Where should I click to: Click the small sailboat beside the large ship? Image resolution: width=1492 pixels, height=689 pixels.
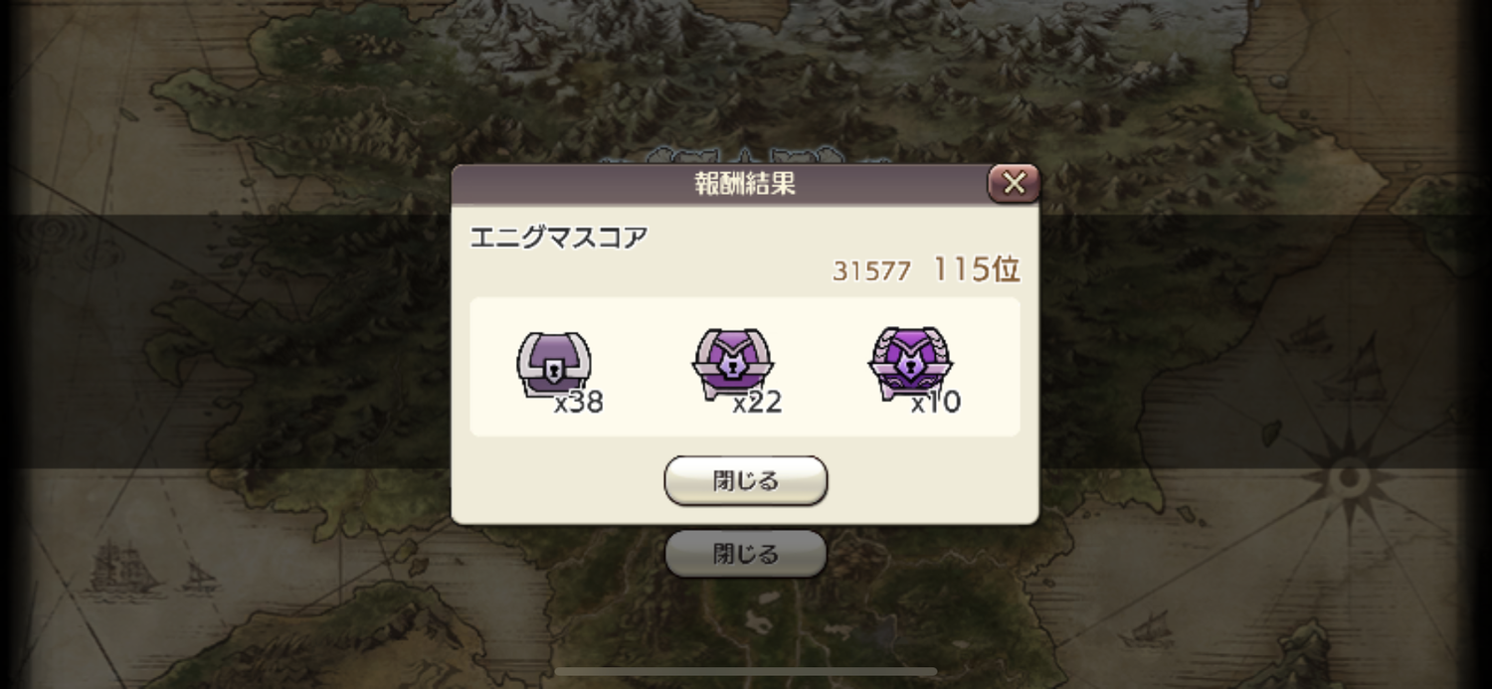(x=198, y=575)
